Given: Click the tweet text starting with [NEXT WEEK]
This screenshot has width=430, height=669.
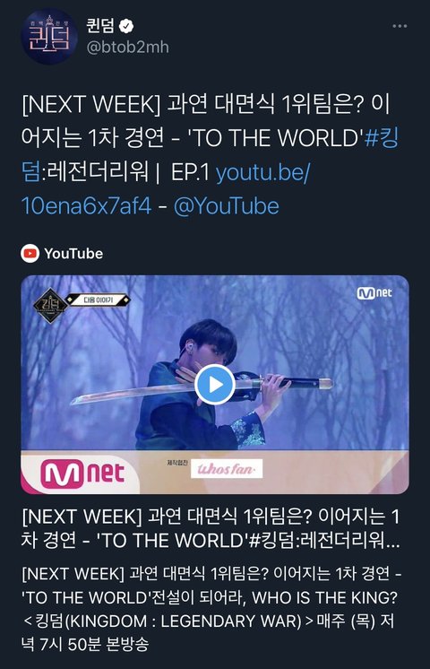Looking at the screenshot, I should pos(210,155).
